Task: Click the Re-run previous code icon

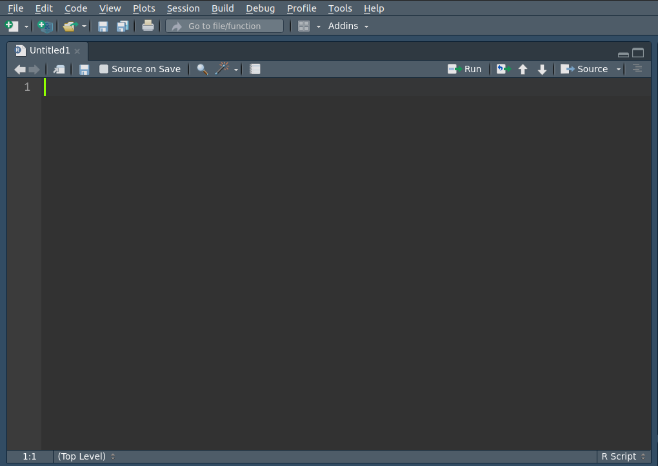Action: (x=503, y=70)
